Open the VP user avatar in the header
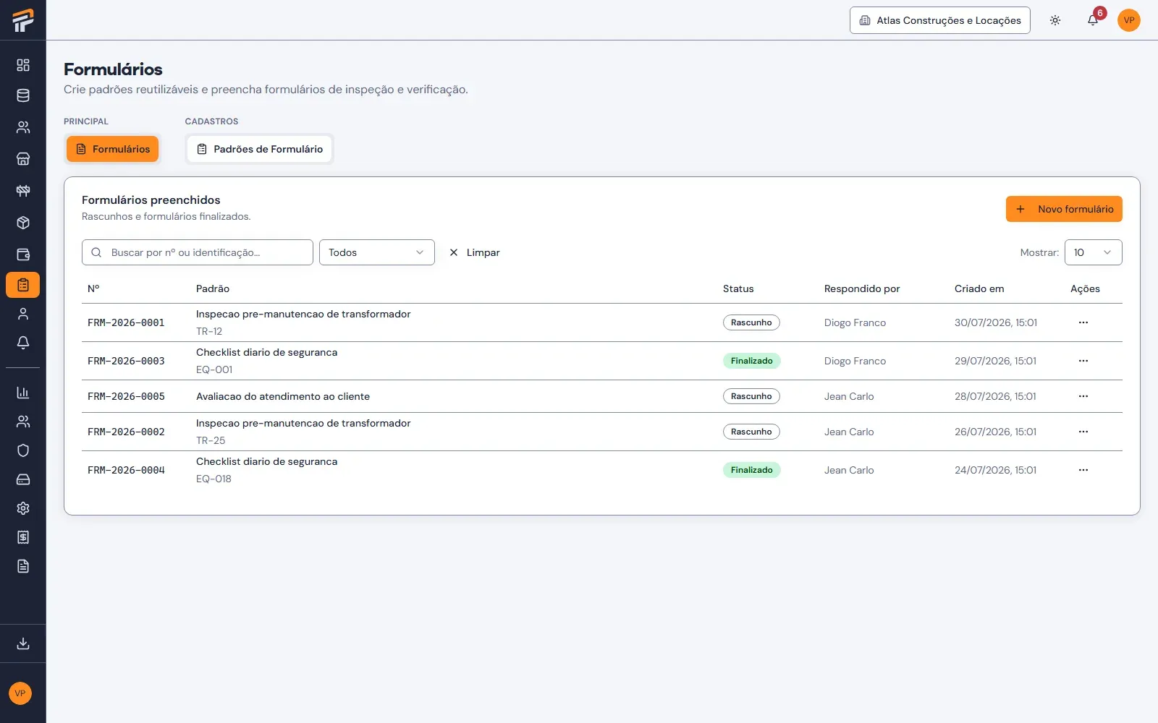This screenshot has width=1158, height=723. [x=1129, y=20]
